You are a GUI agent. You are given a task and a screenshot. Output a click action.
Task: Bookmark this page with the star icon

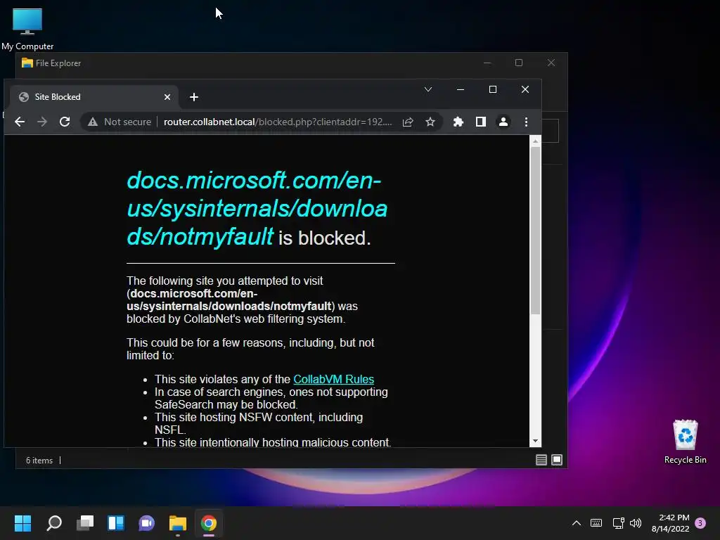pos(430,122)
